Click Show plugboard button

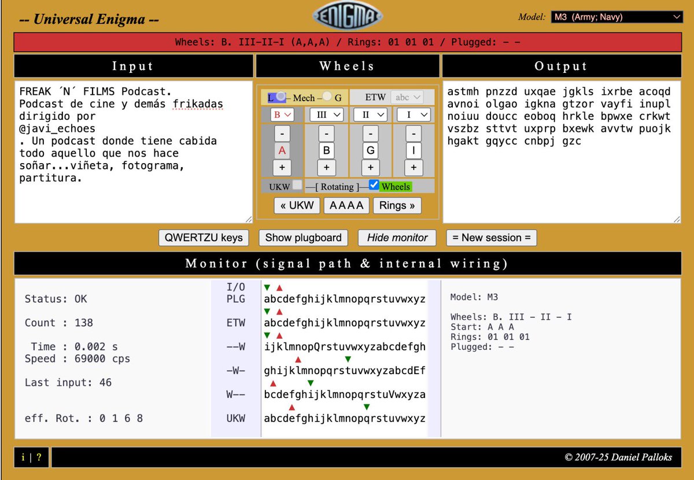pos(304,238)
